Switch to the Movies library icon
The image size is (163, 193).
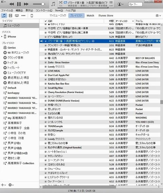click(x=11, y=16)
